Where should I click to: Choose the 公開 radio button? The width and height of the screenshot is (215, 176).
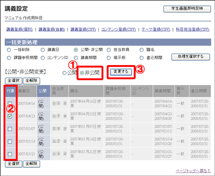pyautogui.click(x=64, y=73)
